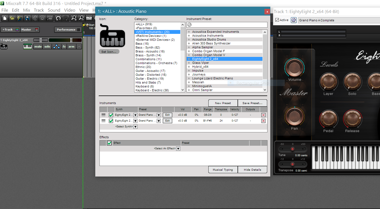Open the Track menu

pos(39,10)
